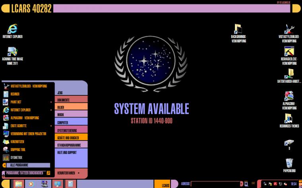The height and width of the screenshot is (188, 302).
Task: Open Datentausch Arbeit folder on desktop
Action: [289, 76]
